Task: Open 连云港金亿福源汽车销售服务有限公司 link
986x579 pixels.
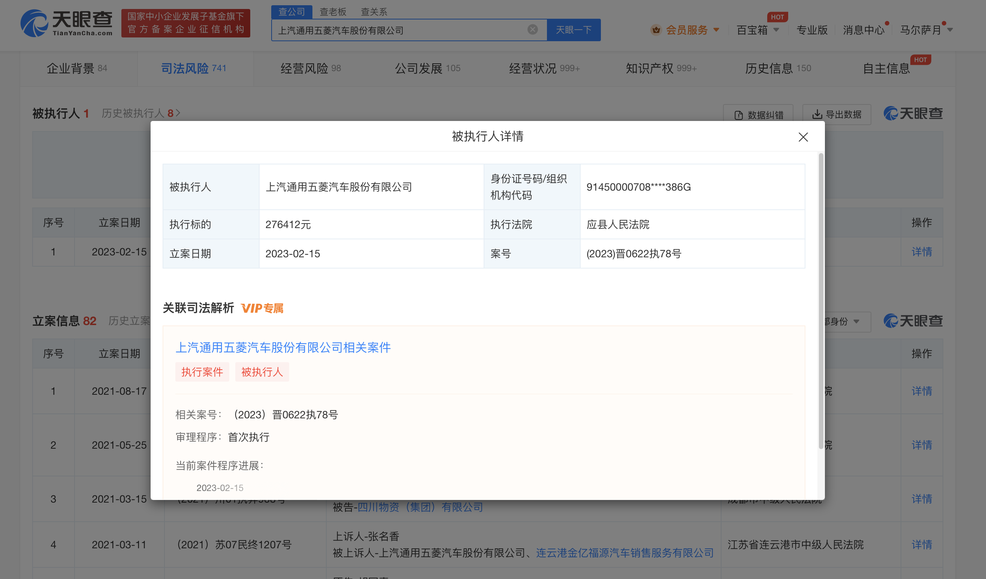Action: click(624, 553)
